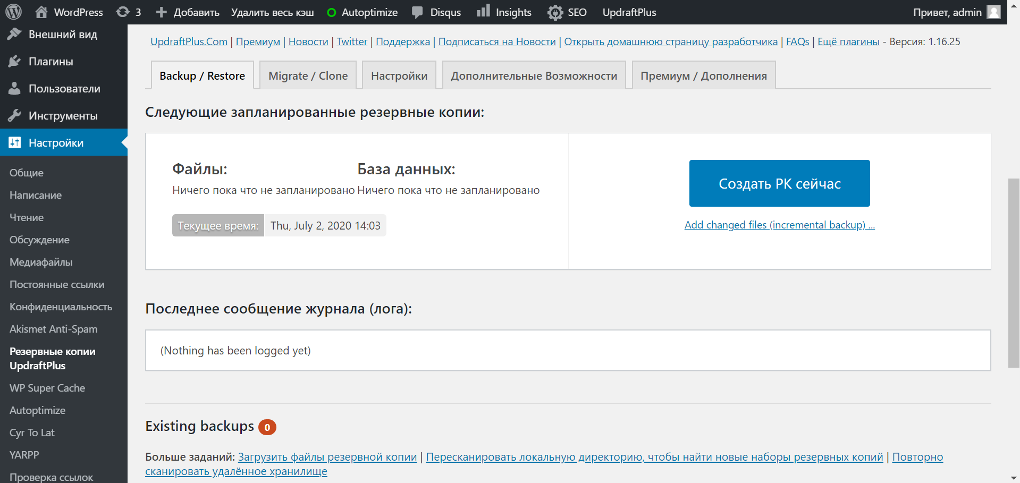The width and height of the screenshot is (1020, 483).
Task: Select Постоянные ссылки in settings submenu
Action: pos(57,284)
